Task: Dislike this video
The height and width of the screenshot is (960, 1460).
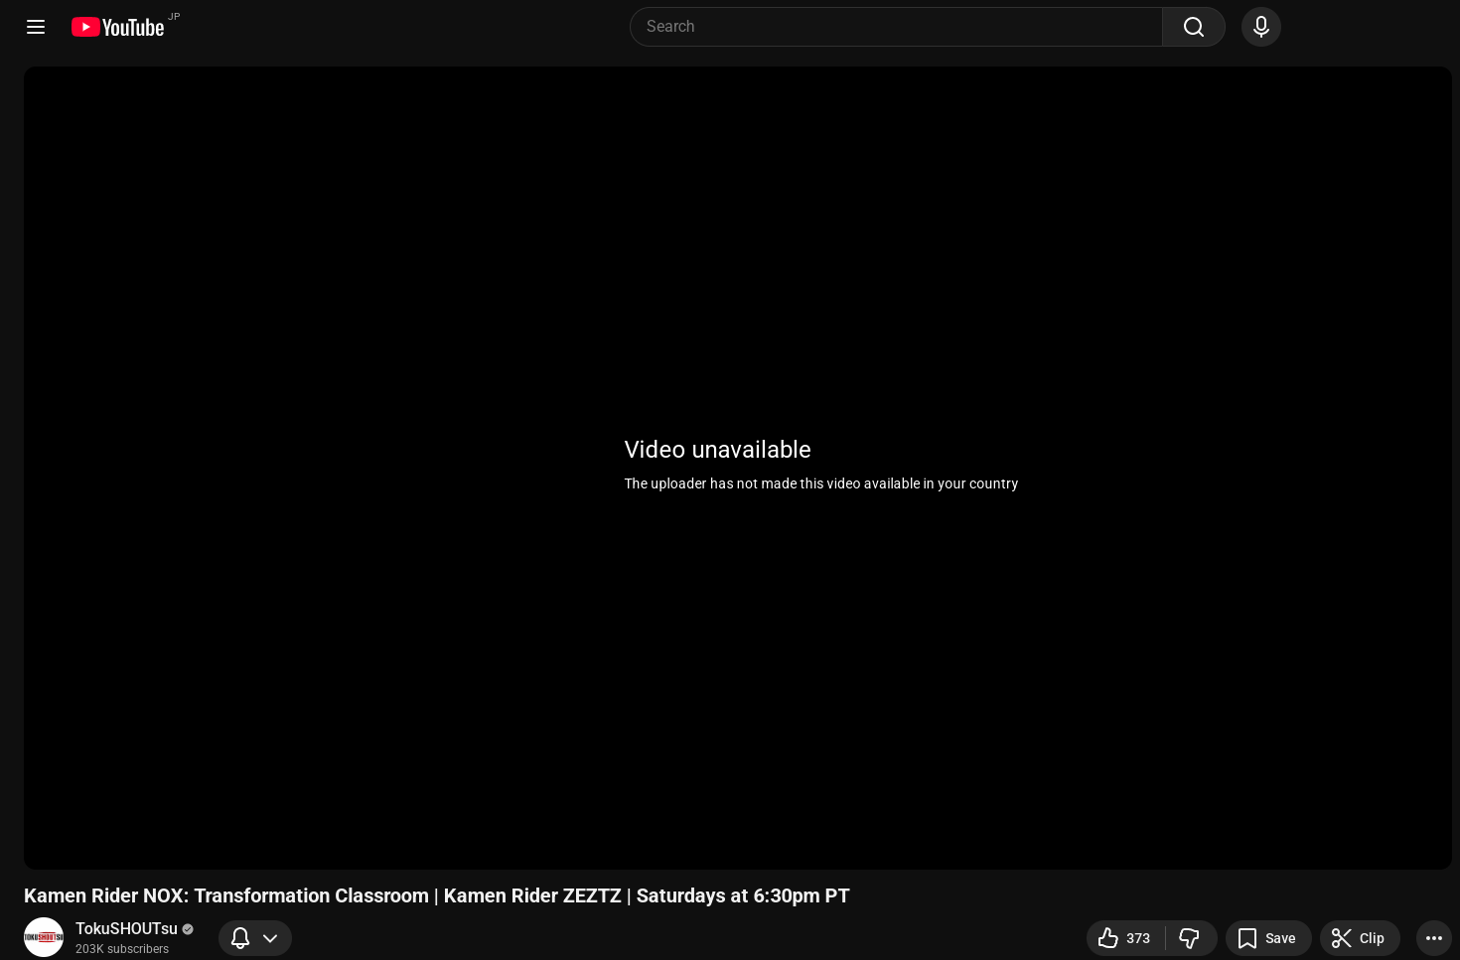Action: [1190, 938]
